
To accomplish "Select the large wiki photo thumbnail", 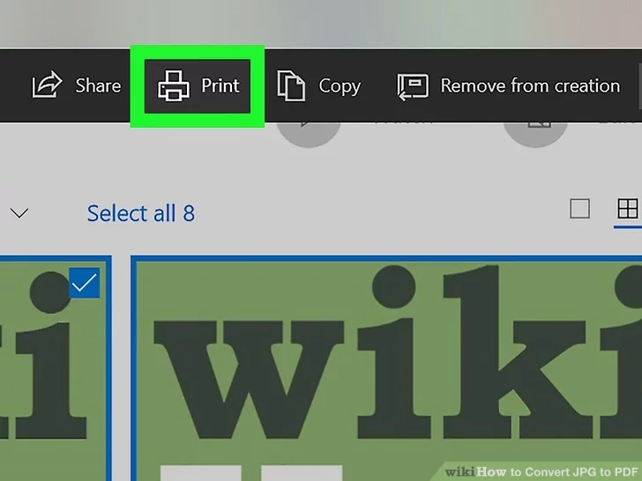I will (388, 370).
